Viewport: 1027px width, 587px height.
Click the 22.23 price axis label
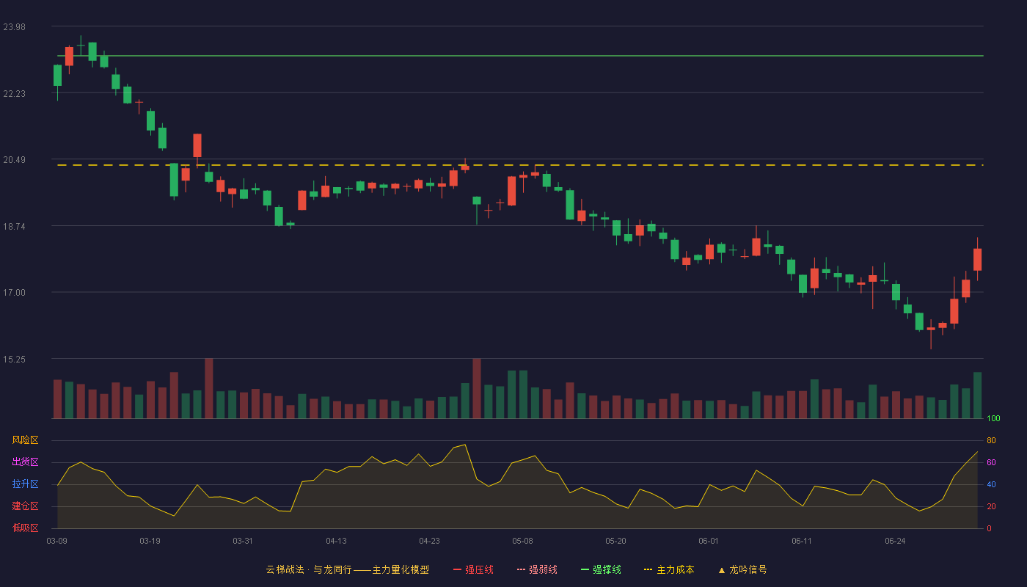coord(14,94)
